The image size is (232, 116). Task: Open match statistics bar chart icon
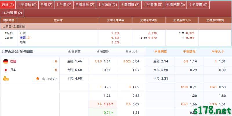point(43,79)
